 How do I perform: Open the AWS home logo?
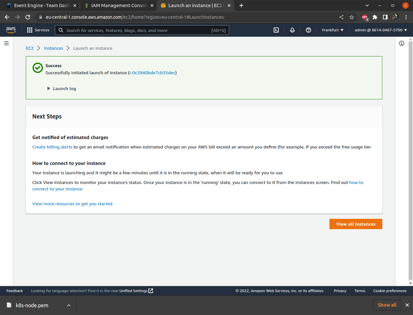(x=11, y=30)
